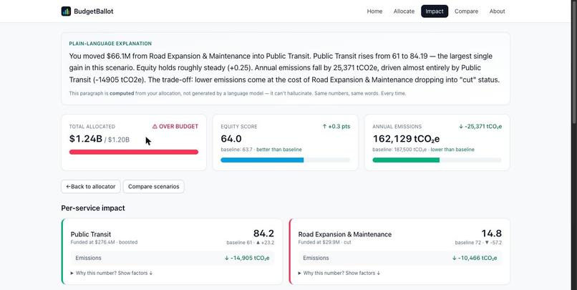This screenshot has height=290, width=577.
Task: Click the BudgetBallot bar-chart logo icon
Action: [66, 11]
